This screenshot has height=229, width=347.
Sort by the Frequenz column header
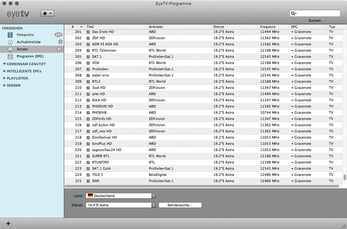pos(273,27)
